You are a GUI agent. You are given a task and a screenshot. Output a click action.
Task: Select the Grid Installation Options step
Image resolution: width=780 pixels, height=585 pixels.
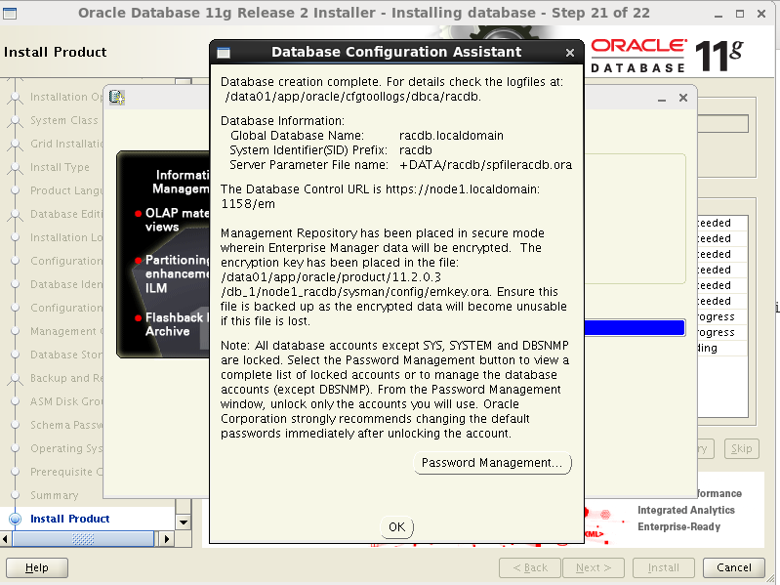(x=66, y=144)
